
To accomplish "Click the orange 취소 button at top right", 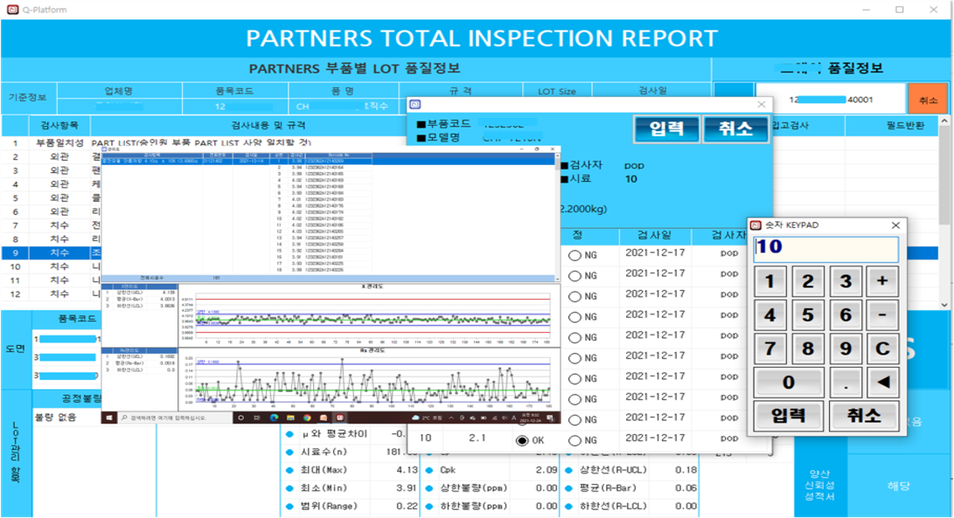I will click(x=927, y=100).
